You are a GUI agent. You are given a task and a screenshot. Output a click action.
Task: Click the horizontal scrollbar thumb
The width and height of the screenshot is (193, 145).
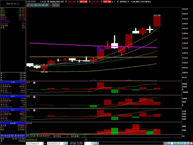(x=165, y=143)
